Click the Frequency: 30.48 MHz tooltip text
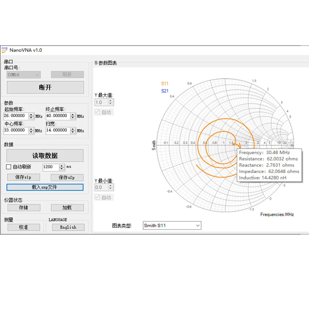Screen dimensions: 309x309 coord(264,153)
